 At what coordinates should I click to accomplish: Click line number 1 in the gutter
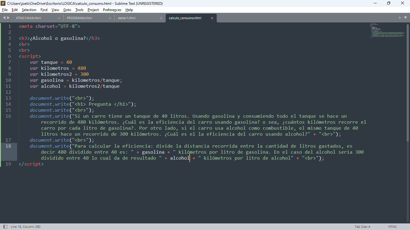[x=10, y=26]
